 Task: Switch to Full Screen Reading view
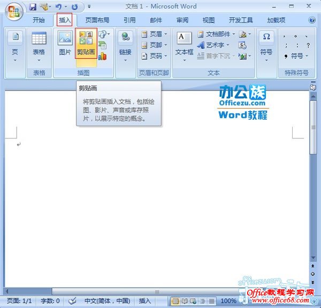click(x=185, y=301)
